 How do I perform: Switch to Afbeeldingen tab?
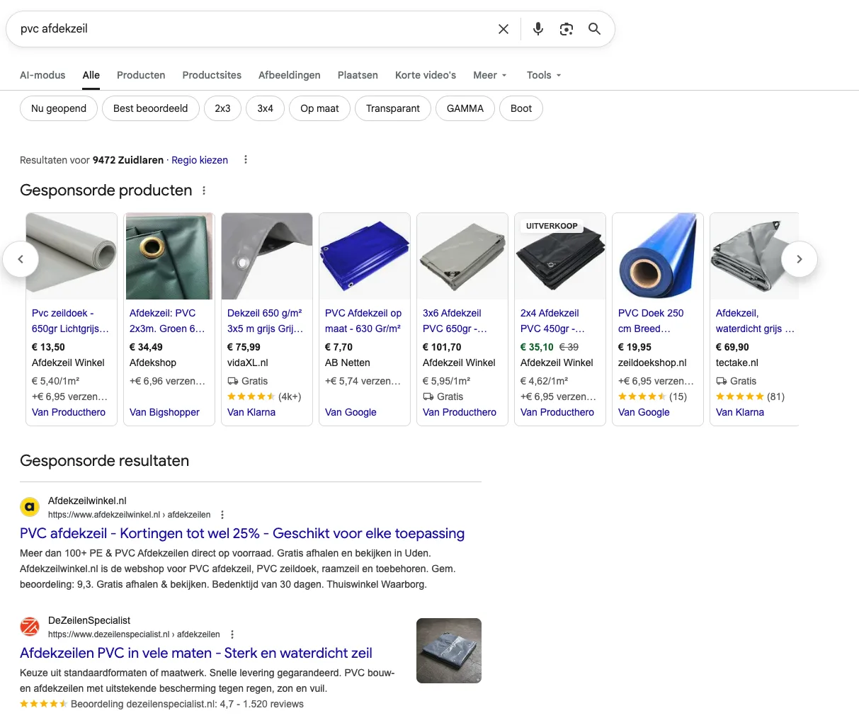click(289, 75)
